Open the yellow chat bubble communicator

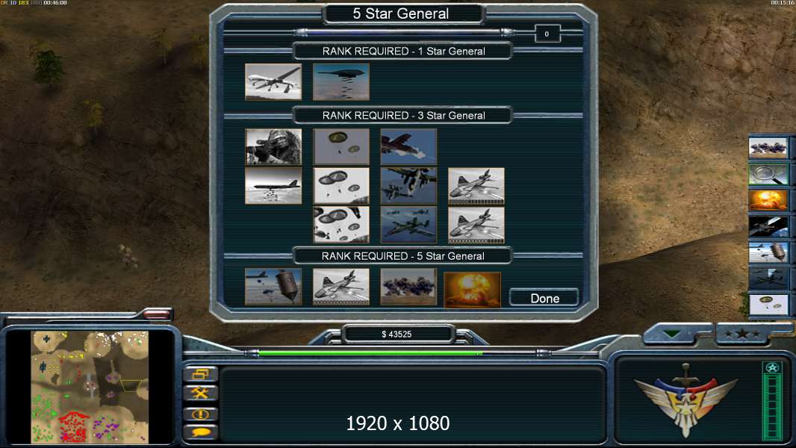(201, 433)
